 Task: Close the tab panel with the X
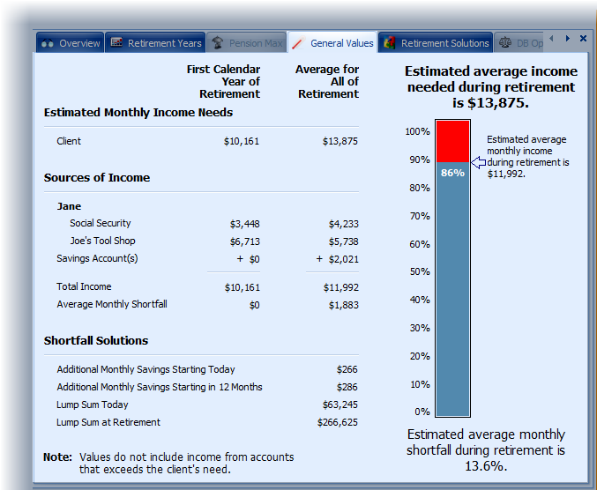[583, 39]
